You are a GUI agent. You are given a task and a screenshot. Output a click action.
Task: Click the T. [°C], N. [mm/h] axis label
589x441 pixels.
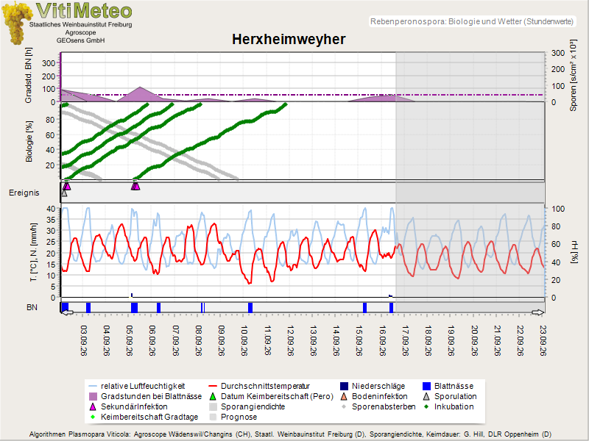tap(34, 252)
